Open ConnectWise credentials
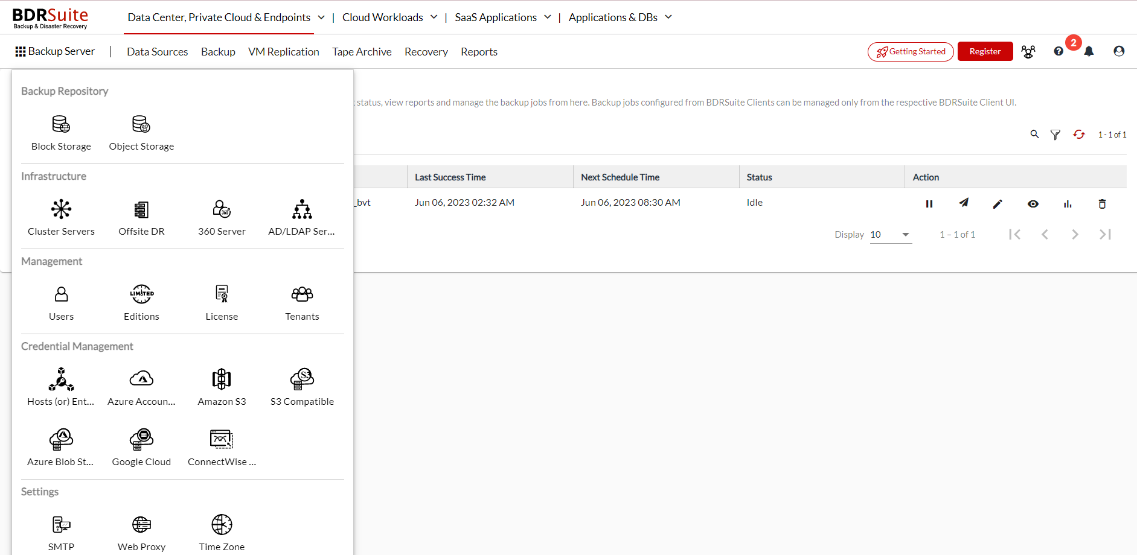Screen dimensions: 1137x555 tap(222, 449)
